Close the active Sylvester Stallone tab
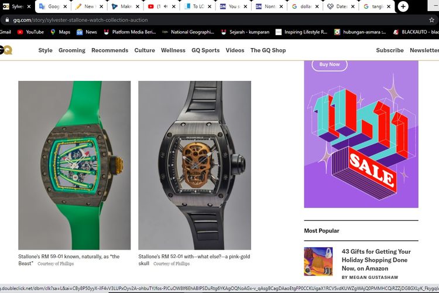Viewport: 439px width, 293px height. 30,7
